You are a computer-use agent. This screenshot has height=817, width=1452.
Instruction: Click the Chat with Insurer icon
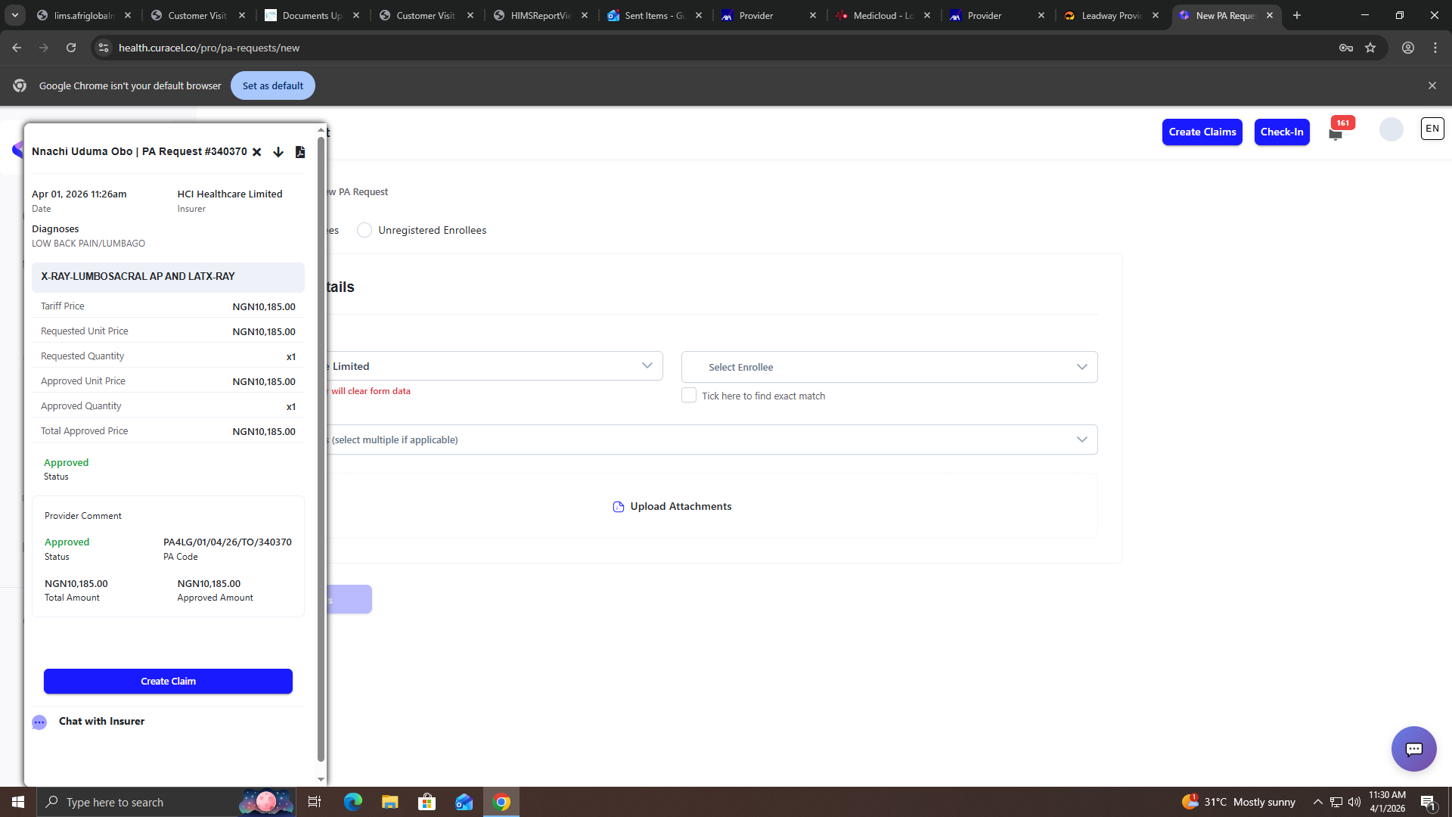click(39, 722)
